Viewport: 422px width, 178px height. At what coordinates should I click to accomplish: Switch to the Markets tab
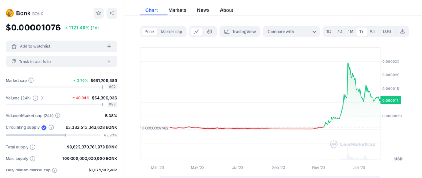[177, 10]
